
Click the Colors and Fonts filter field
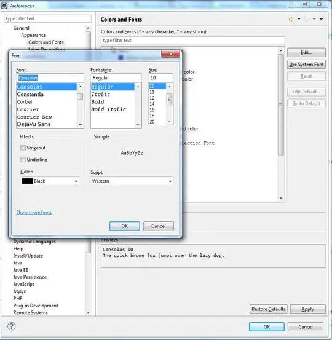pos(192,41)
